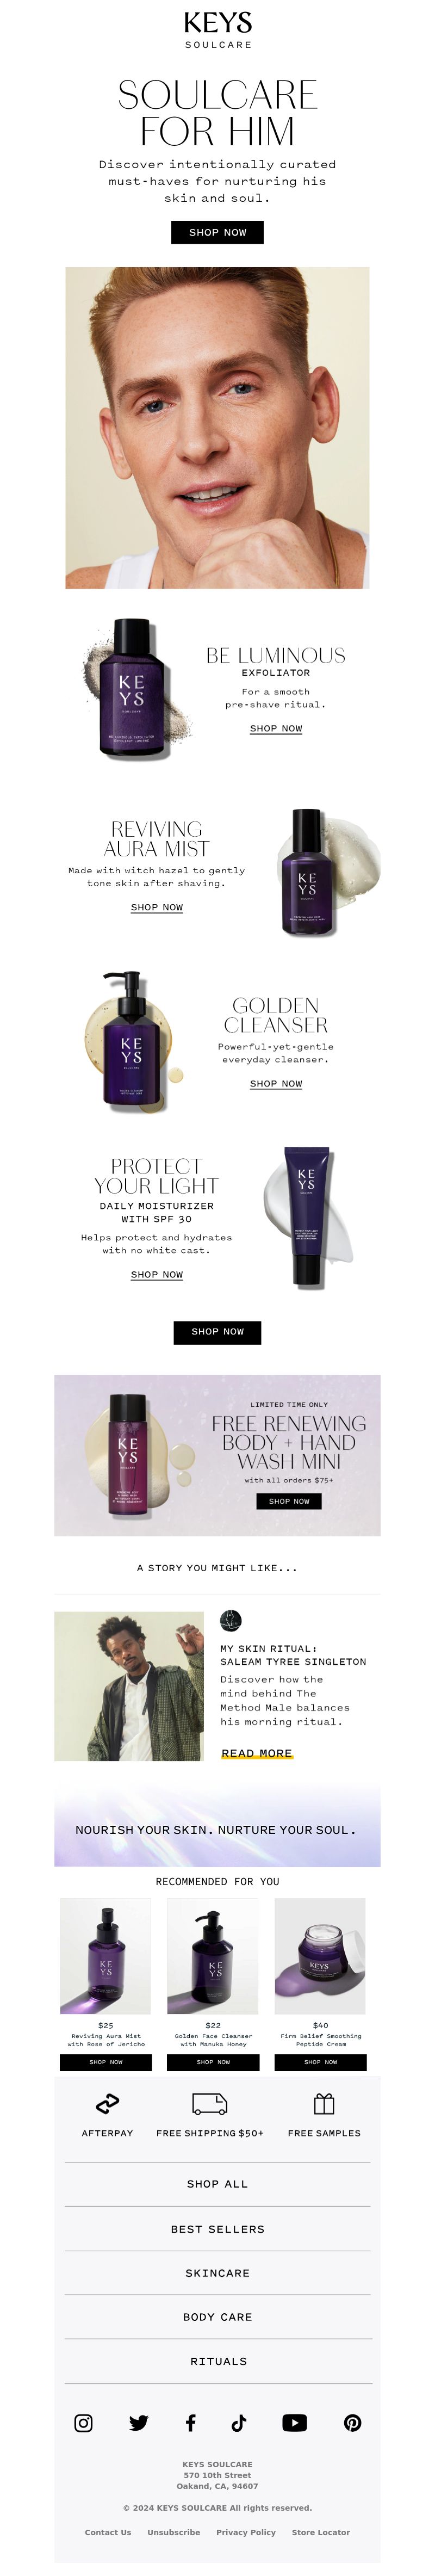Image resolution: width=435 pixels, height=2576 pixels.
Task: Open the YouTube icon link
Action: click(294, 2422)
